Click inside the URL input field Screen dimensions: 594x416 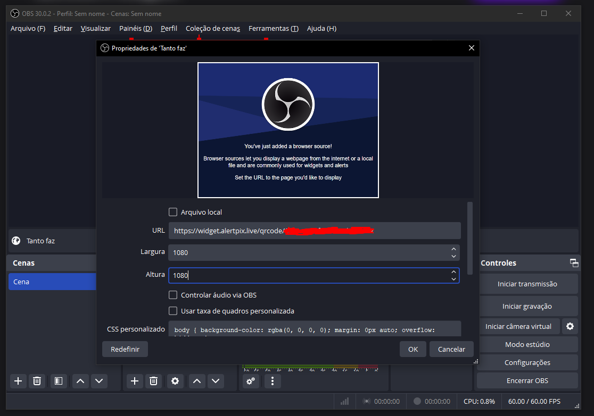[x=314, y=231]
